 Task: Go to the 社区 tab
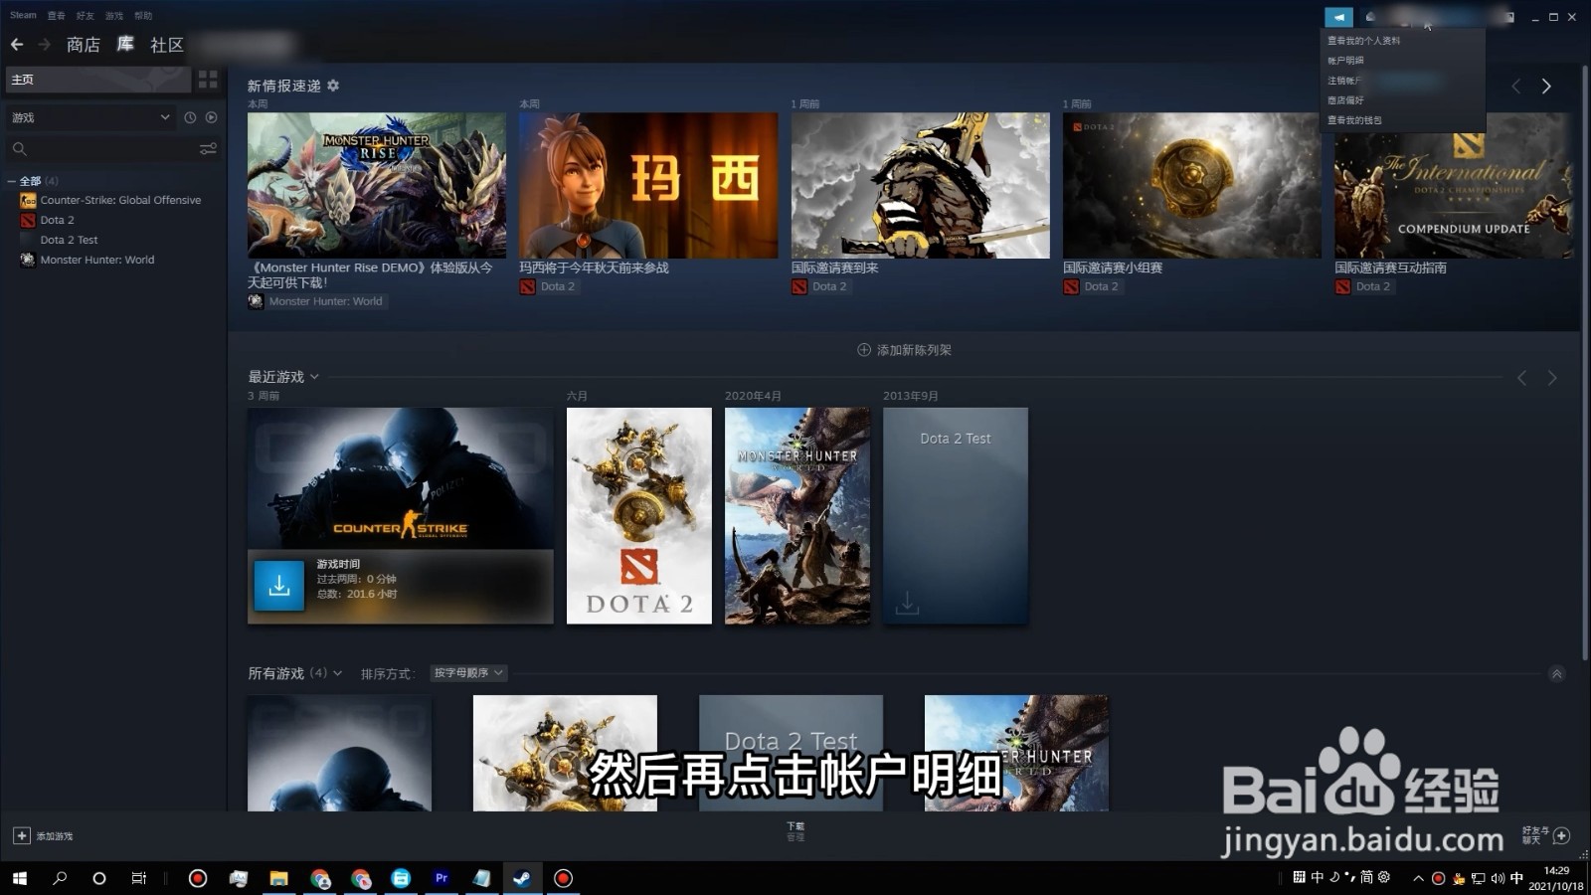(167, 45)
